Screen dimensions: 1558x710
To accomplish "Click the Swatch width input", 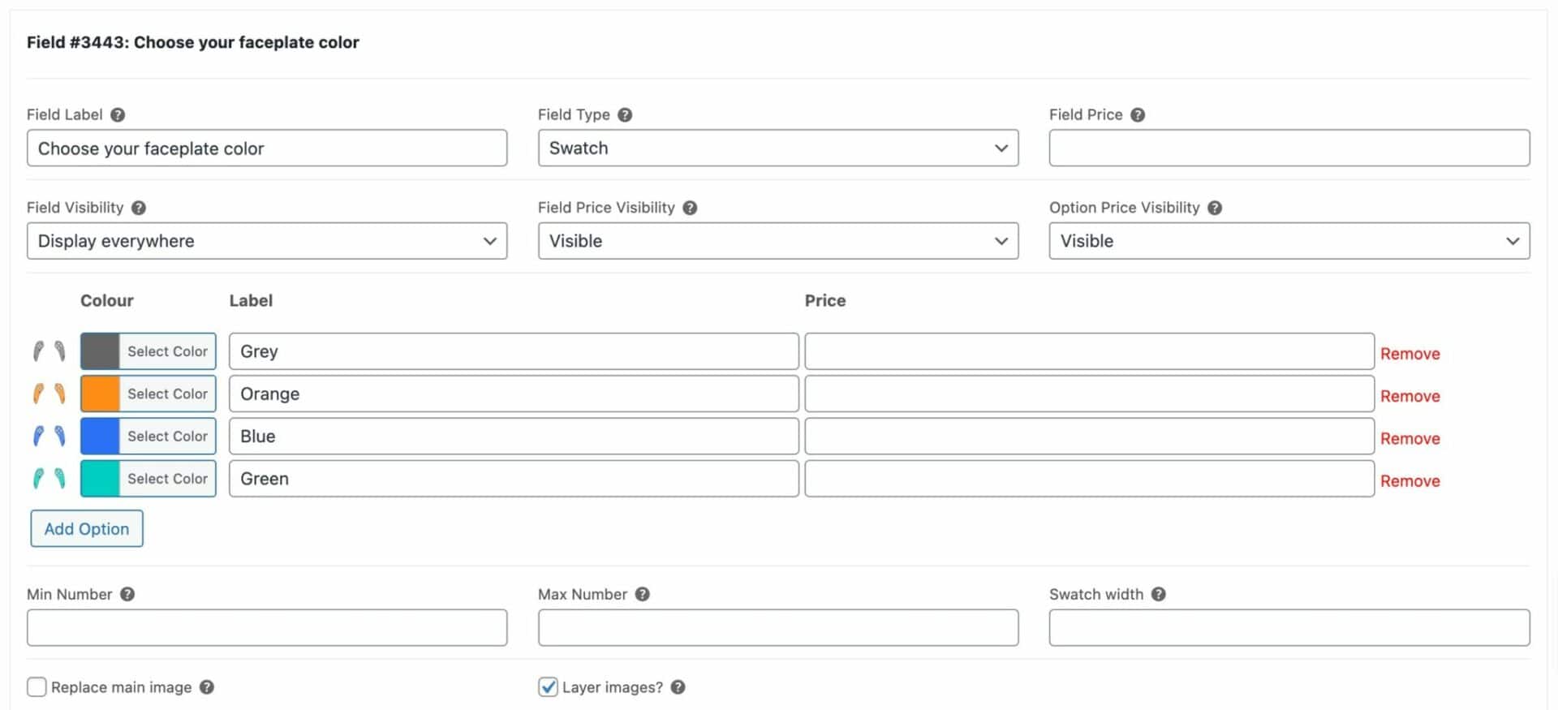I will click(1289, 627).
